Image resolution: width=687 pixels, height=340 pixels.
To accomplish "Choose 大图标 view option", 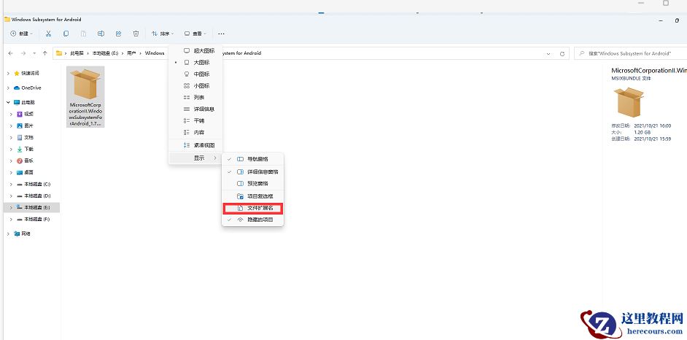I will [x=196, y=63].
